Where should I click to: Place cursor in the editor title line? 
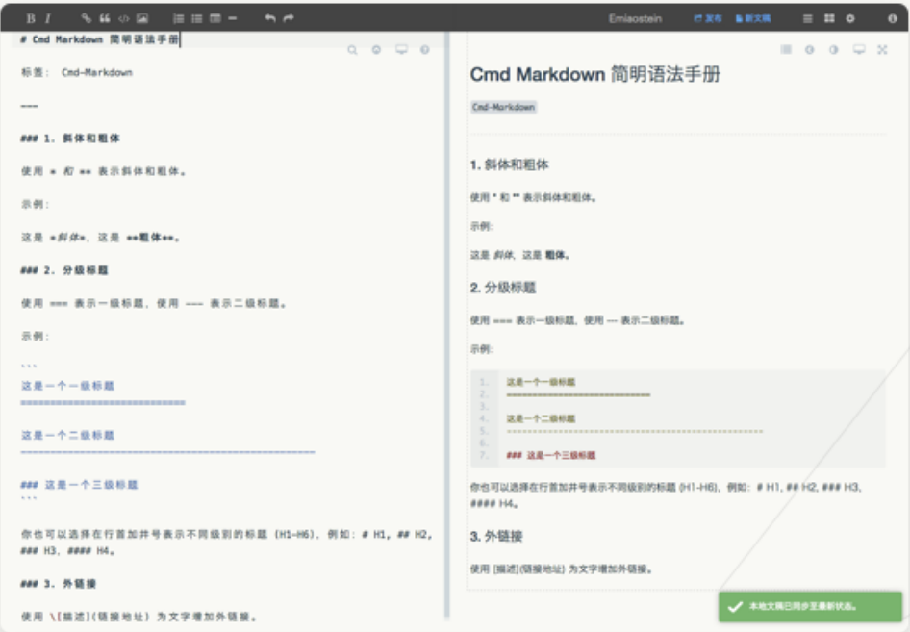pyautogui.click(x=227, y=39)
